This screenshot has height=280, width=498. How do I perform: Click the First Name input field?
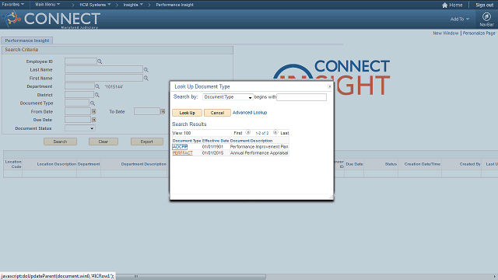click(103, 78)
